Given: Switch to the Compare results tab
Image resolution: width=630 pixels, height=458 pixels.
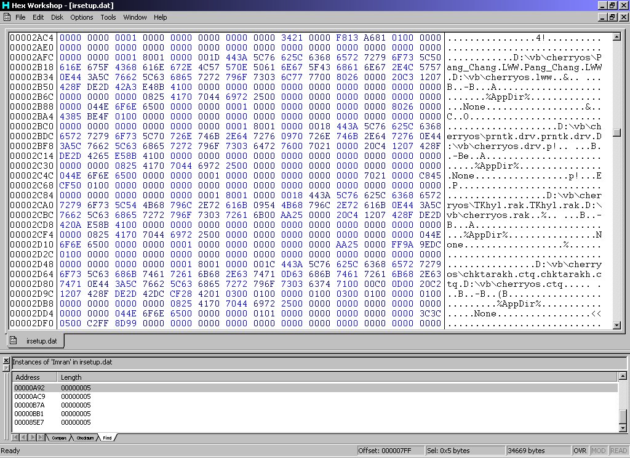Looking at the screenshot, I should [x=59, y=438].
